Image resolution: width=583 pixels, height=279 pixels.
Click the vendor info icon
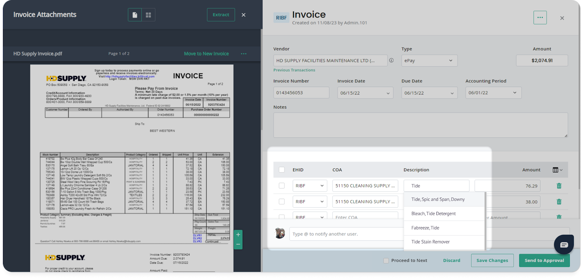[x=391, y=60]
